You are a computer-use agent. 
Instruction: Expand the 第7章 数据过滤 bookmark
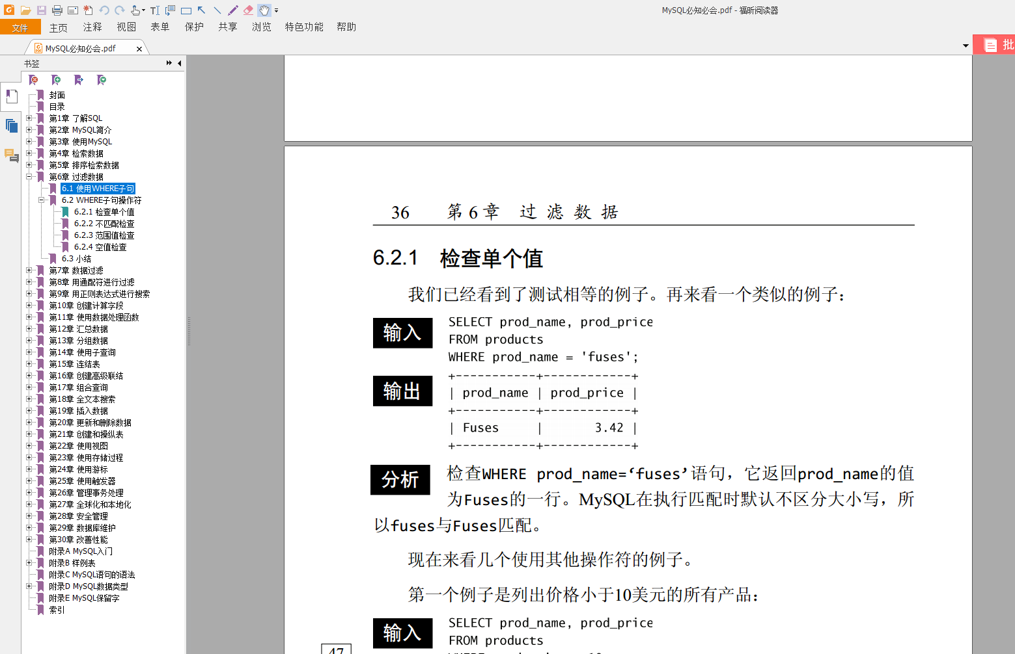pyautogui.click(x=29, y=270)
